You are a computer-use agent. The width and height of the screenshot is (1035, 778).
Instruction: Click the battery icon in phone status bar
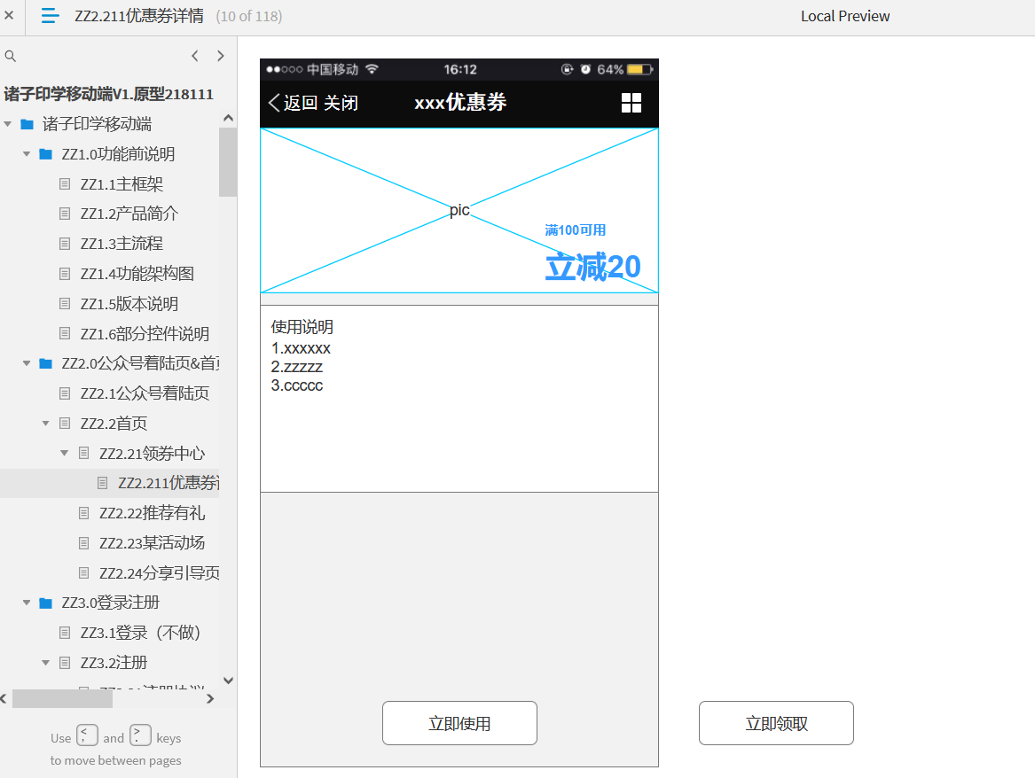click(x=639, y=69)
